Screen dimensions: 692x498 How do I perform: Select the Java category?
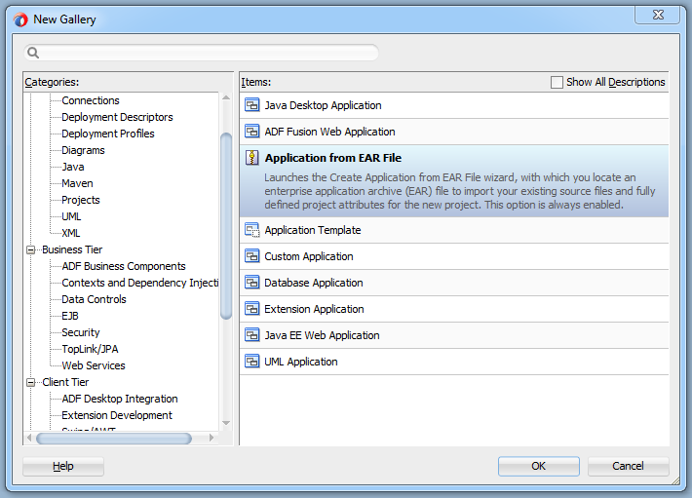click(73, 167)
